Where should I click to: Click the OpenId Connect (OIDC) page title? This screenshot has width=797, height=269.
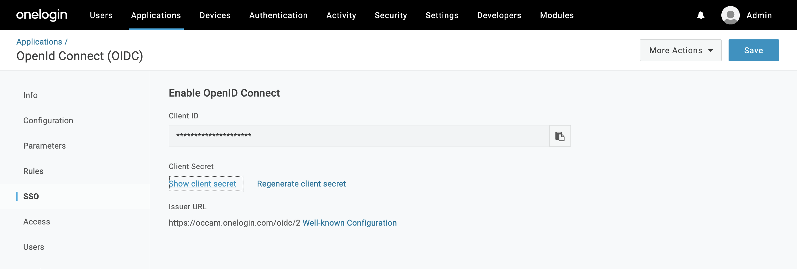tap(80, 56)
